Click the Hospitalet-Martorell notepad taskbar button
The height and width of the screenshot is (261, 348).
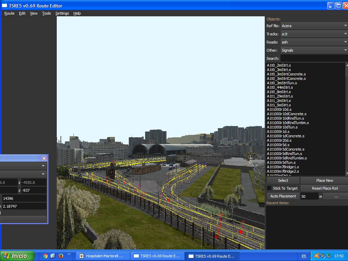(x=102, y=256)
